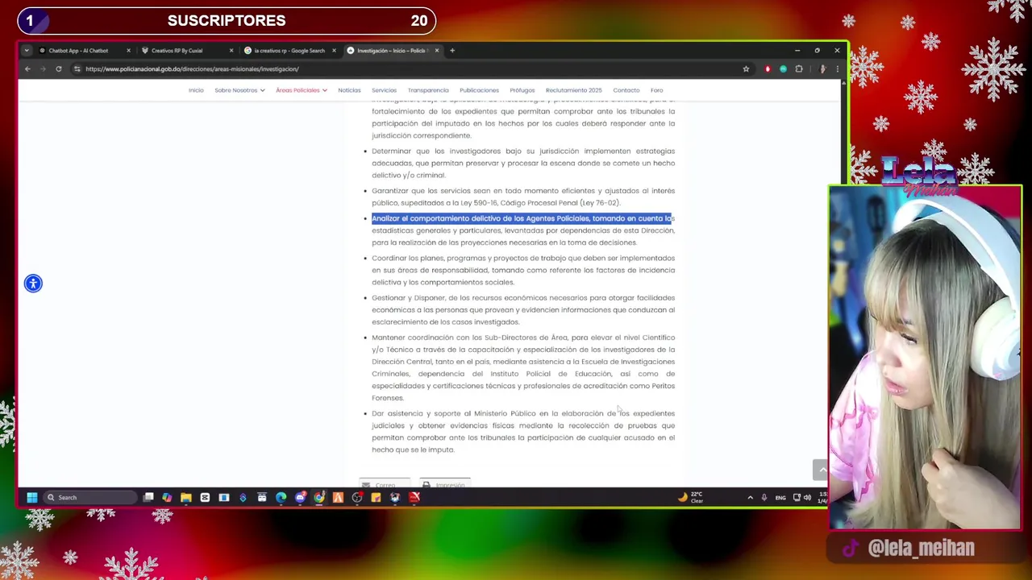Open the Reclutamiento 2025 link

click(x=573, y=90)
